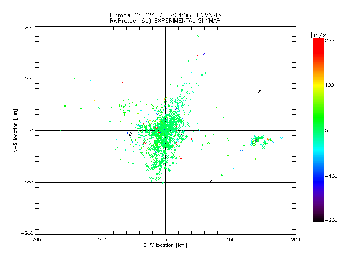
Task: Select the subtitle "RwPretec (8p) EXPERIMENTAL SKYMAP"
Action: click(x=165, y=21)
